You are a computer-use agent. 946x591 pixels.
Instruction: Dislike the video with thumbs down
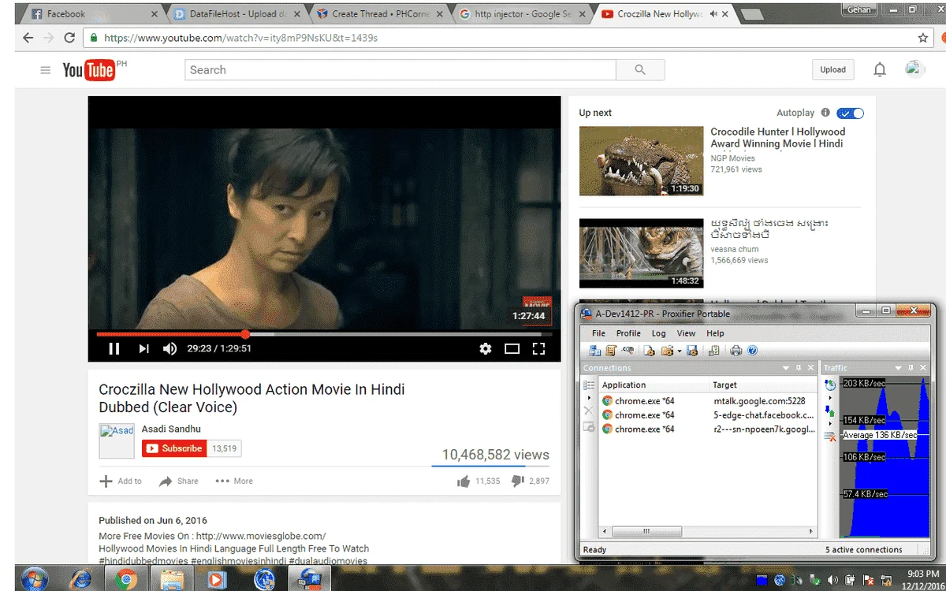pyautogui.click(x=518, y=481)
